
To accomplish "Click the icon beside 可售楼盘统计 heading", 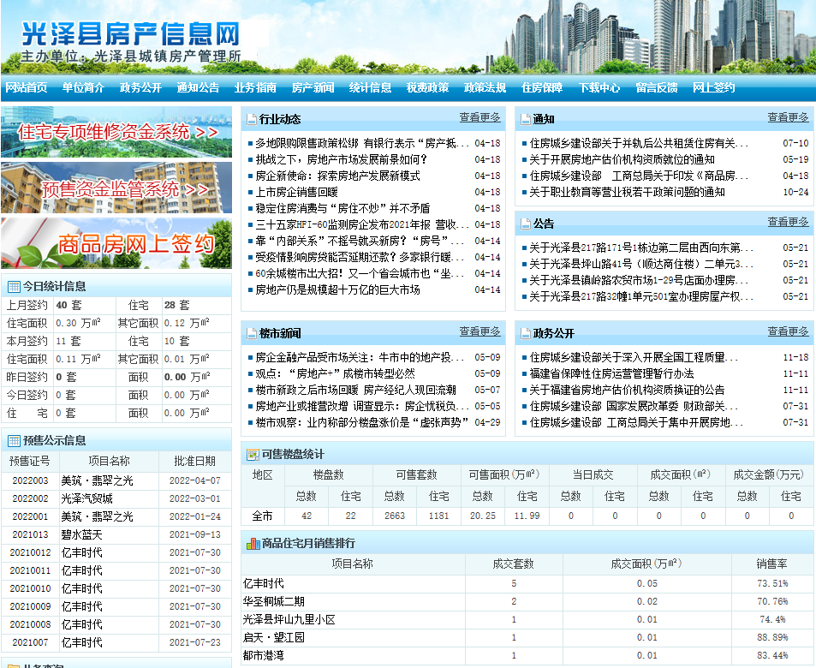I will pos(253,455).
